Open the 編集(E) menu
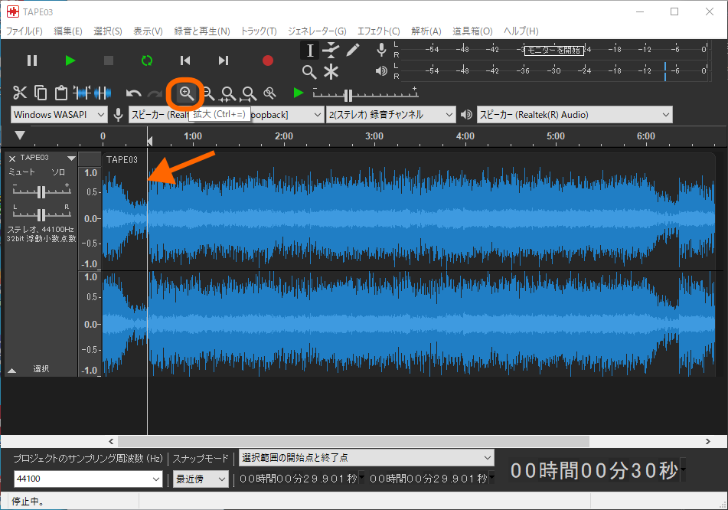Screen dimensions: 728x510 point(68,31)
